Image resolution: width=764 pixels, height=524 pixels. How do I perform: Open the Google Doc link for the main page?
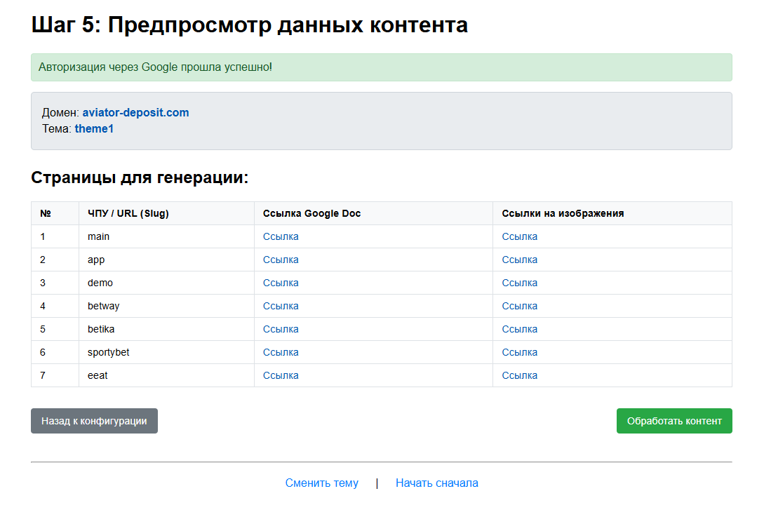coord(280,236)
